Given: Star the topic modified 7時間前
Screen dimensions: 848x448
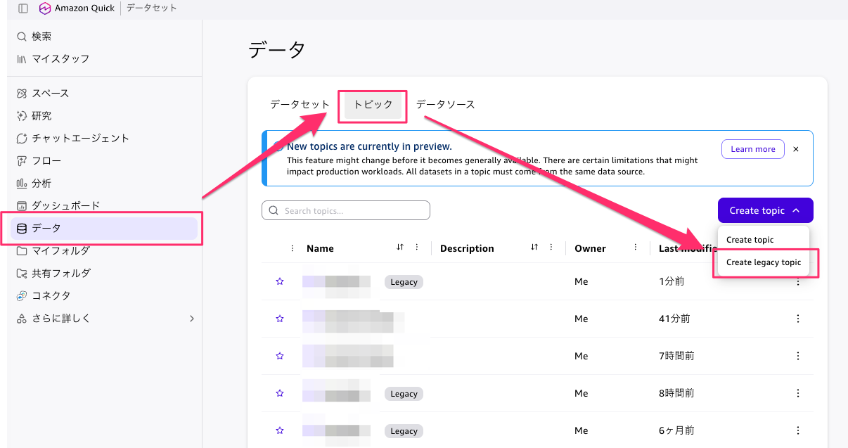Looking at the screenshot, I should coord(280,356).
